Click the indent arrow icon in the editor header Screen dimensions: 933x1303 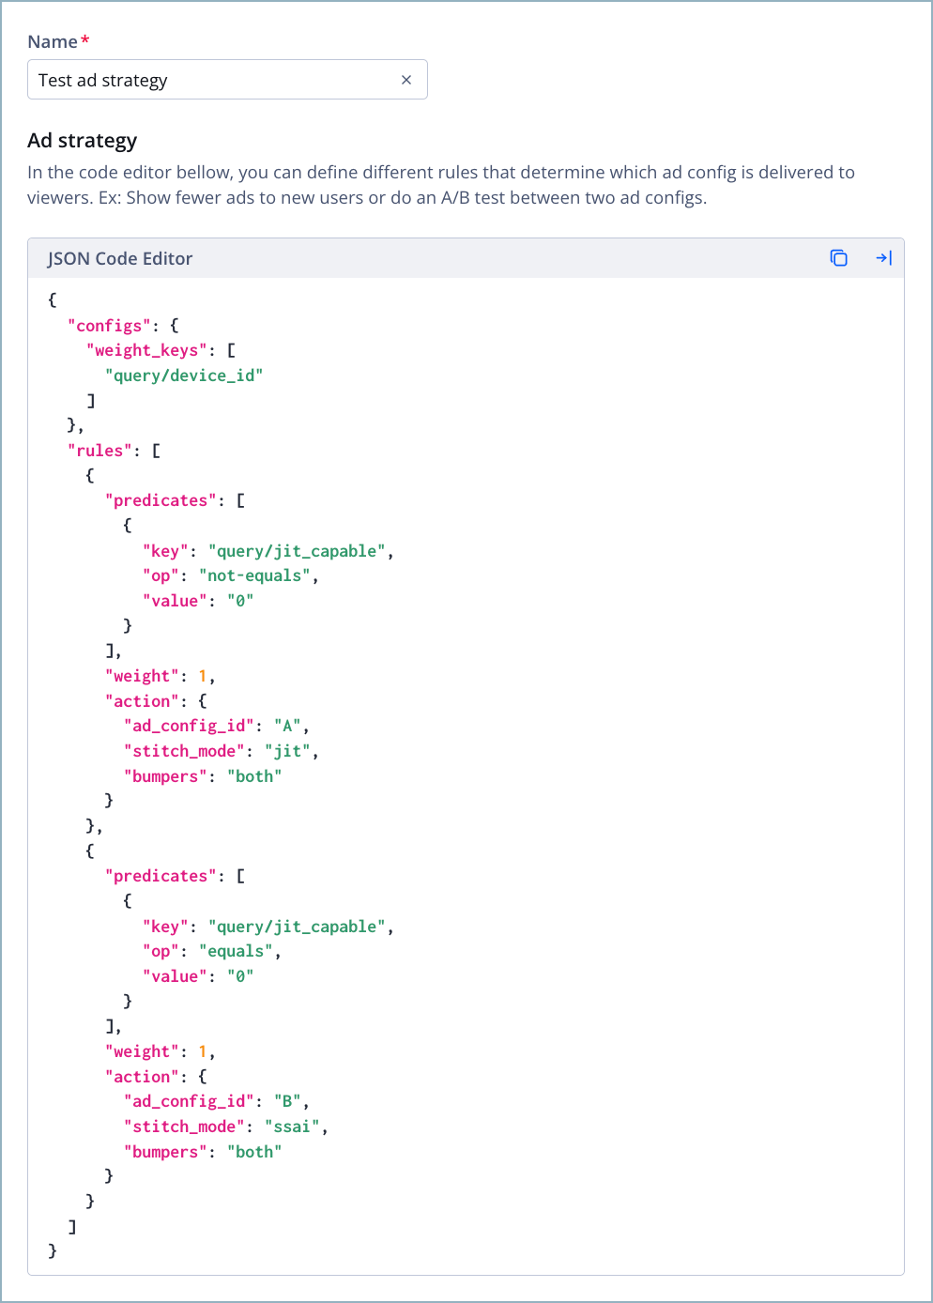point(883,258)
